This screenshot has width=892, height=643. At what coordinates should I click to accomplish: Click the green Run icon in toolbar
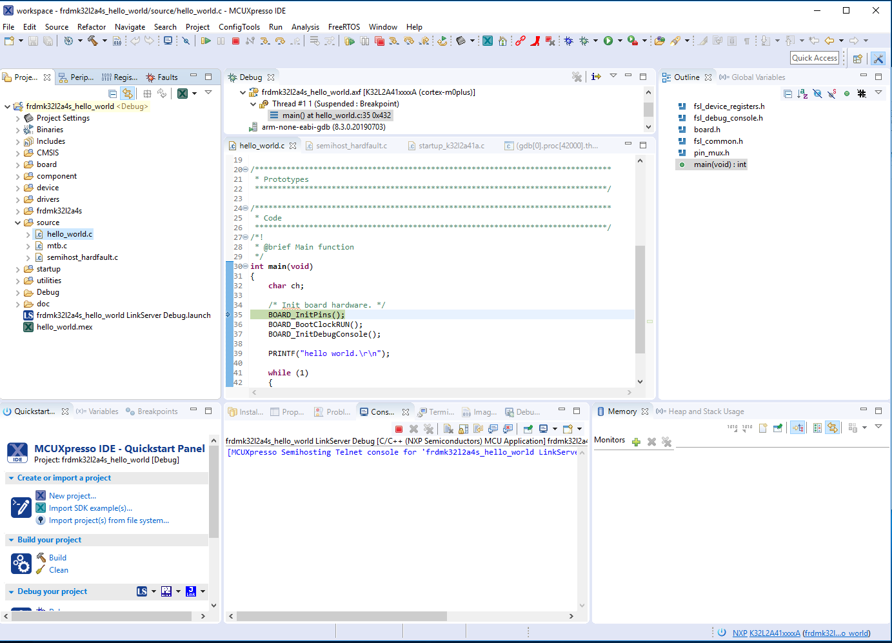pyautogui.click(x=608, y=41)
